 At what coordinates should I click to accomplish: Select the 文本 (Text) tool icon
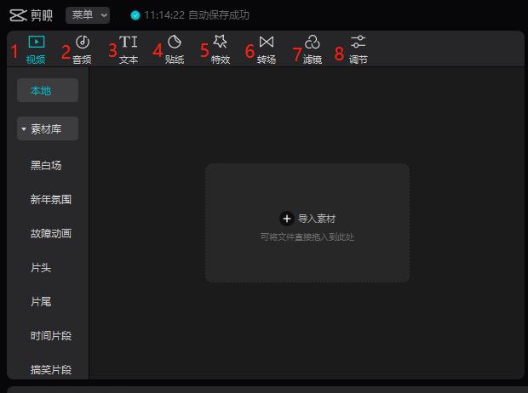point(129,43)
